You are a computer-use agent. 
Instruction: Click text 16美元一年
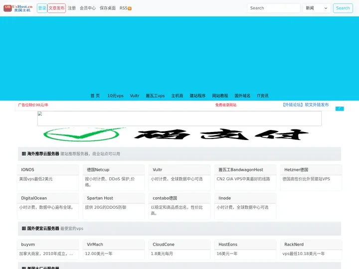227,254
